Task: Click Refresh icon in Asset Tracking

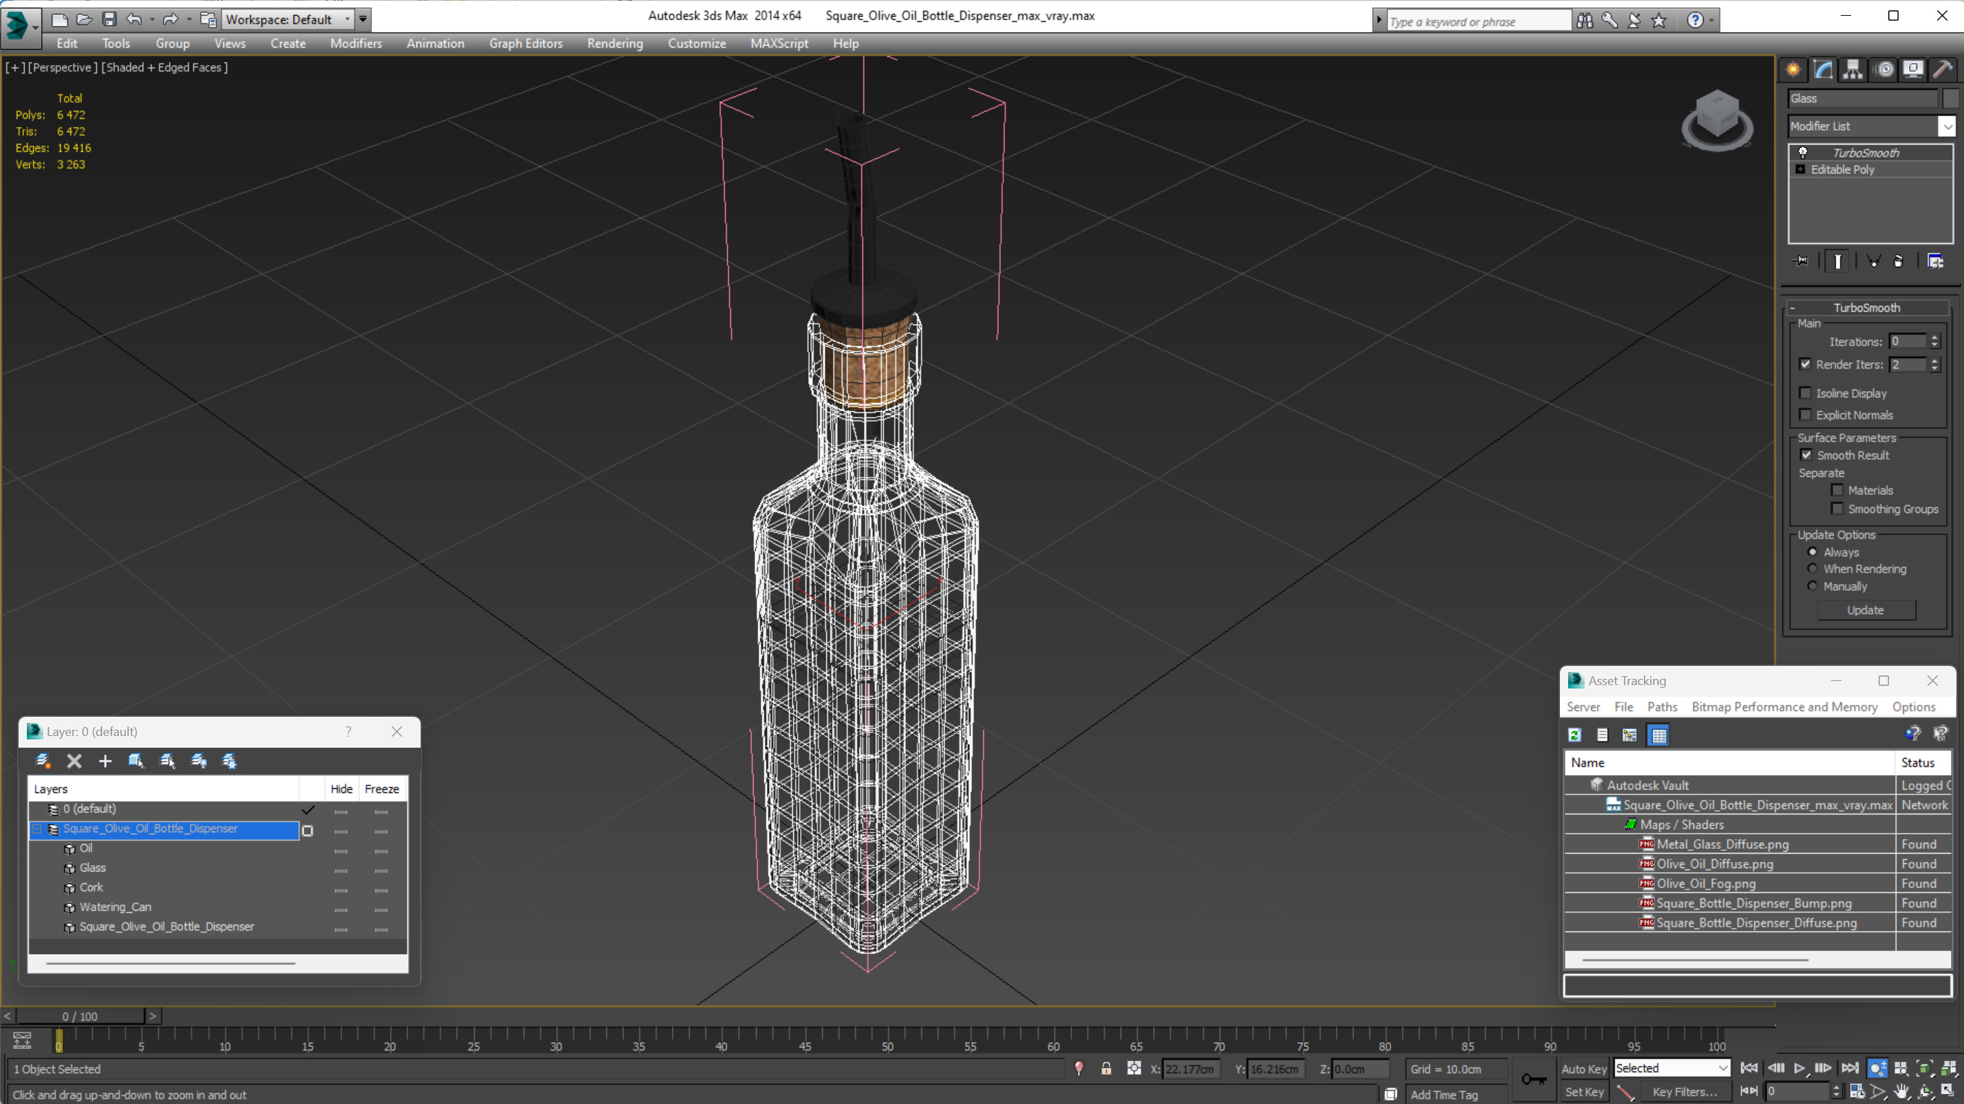Action: click(x=1574, y=735)
